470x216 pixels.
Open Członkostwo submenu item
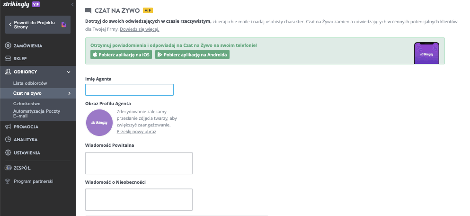[27, 103]
